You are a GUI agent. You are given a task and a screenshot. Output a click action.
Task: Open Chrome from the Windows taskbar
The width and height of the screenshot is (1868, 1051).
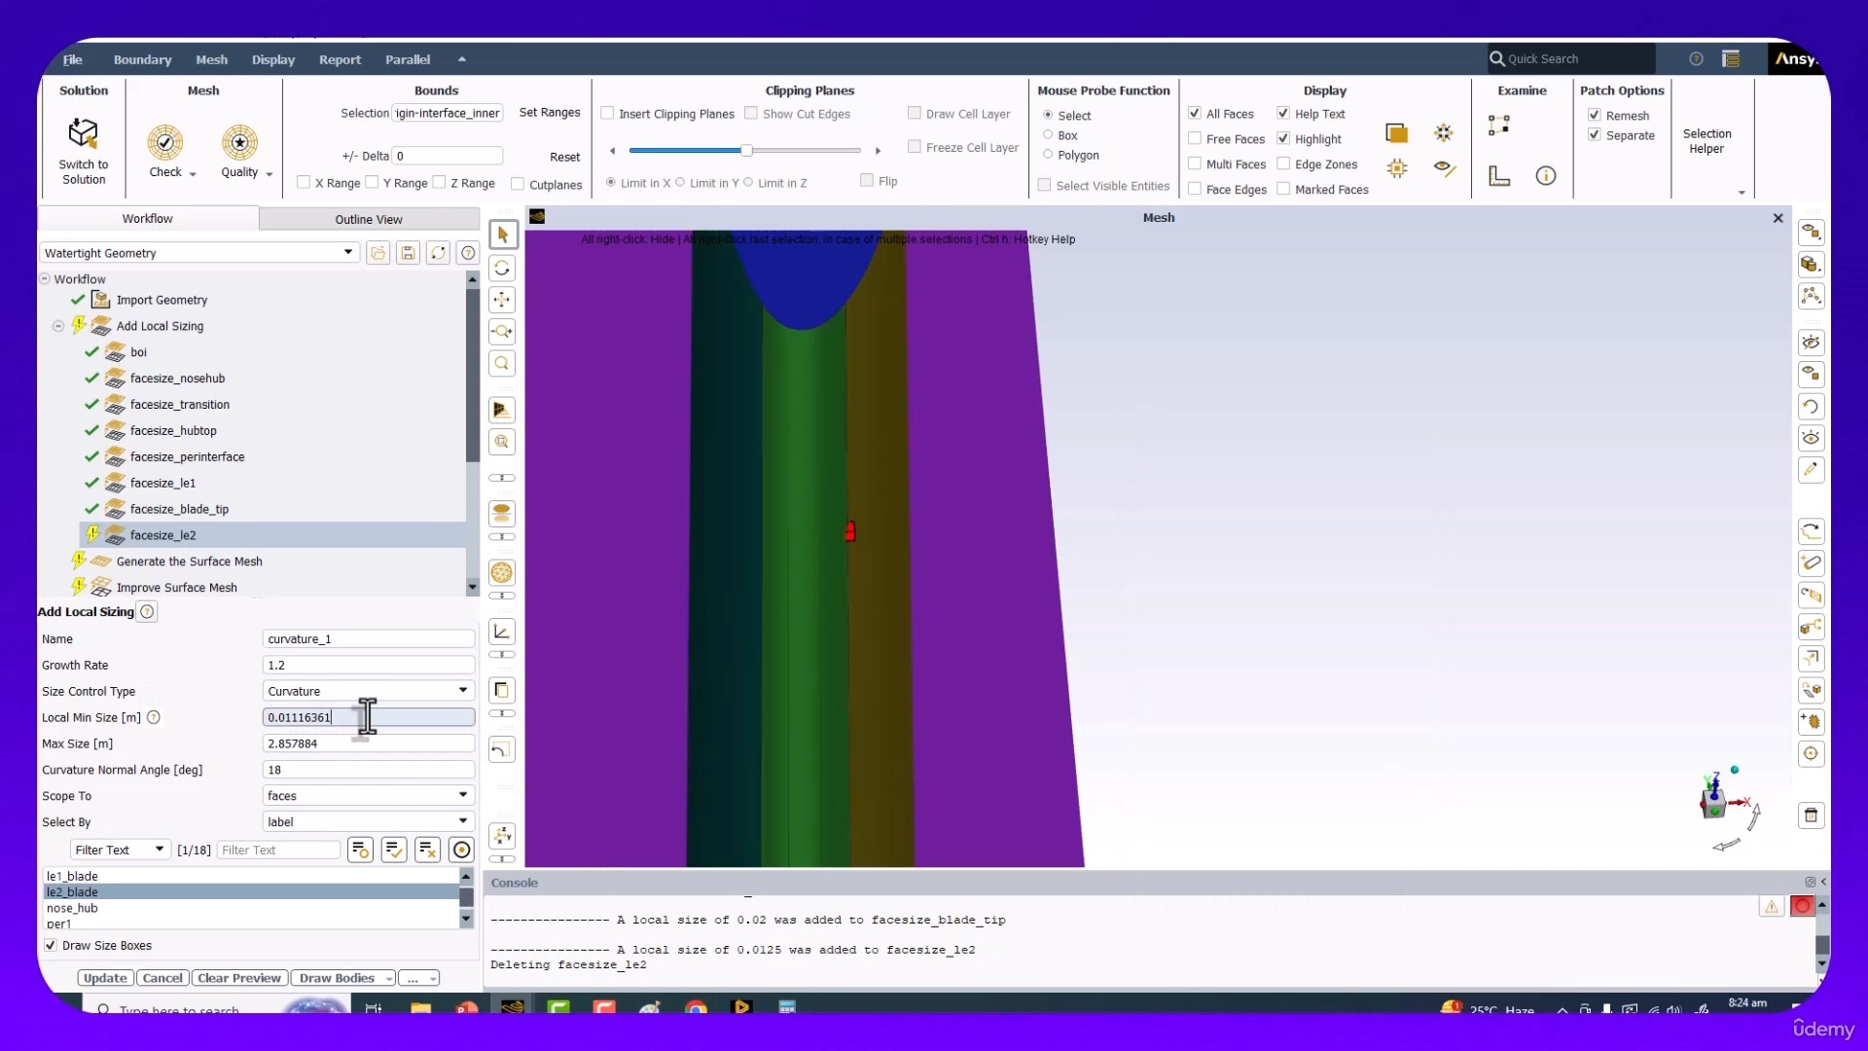point(696,1007)
